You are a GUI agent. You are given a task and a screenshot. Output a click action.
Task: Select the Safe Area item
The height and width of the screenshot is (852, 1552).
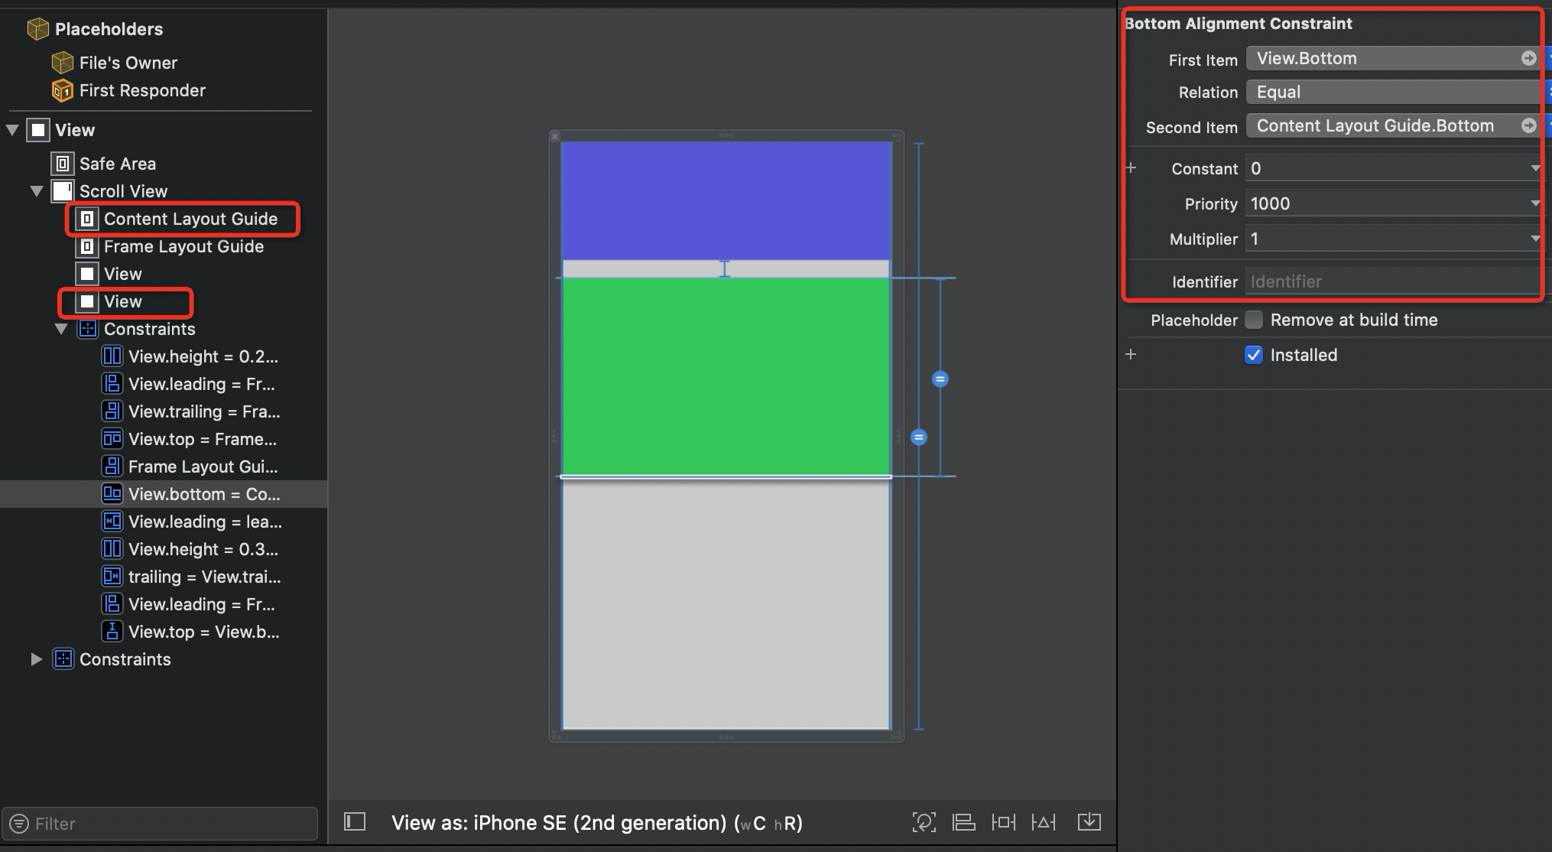point(117,164)
